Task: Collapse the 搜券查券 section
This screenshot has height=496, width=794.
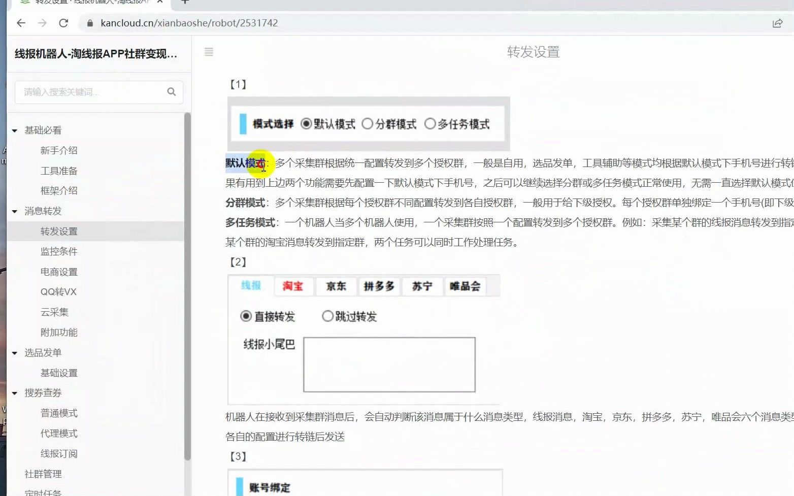Action: pyautogui.click(x=15, y=393)
